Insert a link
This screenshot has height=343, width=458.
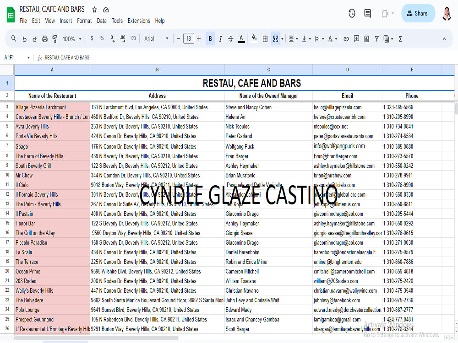[346, 39]
